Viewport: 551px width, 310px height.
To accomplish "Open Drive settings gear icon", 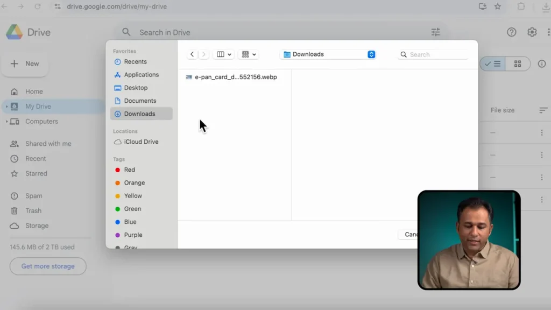I will (x=532, y=32).
